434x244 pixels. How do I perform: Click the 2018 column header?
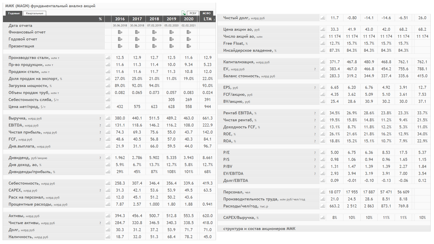coord(154,19)
